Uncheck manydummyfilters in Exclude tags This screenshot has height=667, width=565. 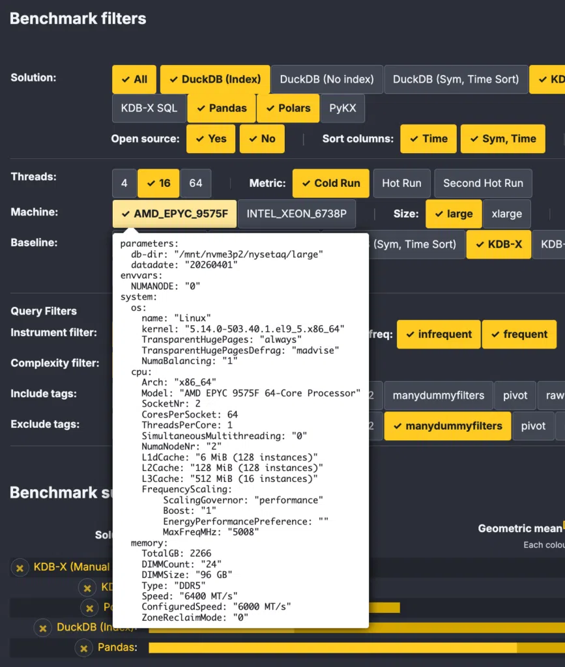tap(448, 426)
